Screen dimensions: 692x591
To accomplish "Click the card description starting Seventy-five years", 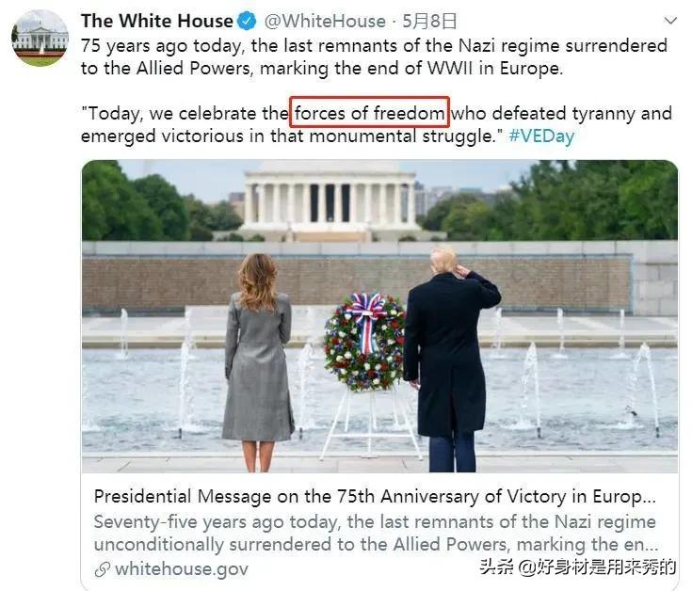I will [376, 534].
